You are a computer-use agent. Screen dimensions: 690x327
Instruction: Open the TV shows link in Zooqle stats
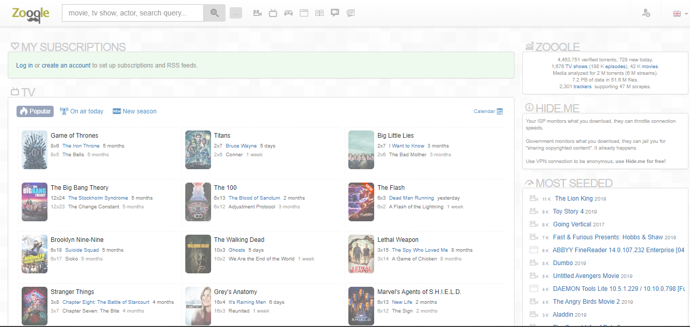click(576, 67)
